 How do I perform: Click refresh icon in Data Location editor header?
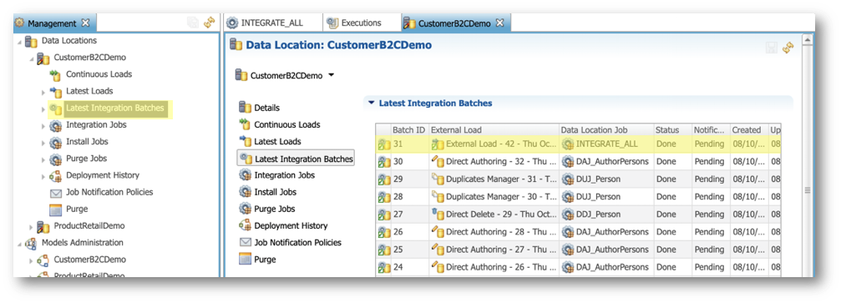click(788, 48)
